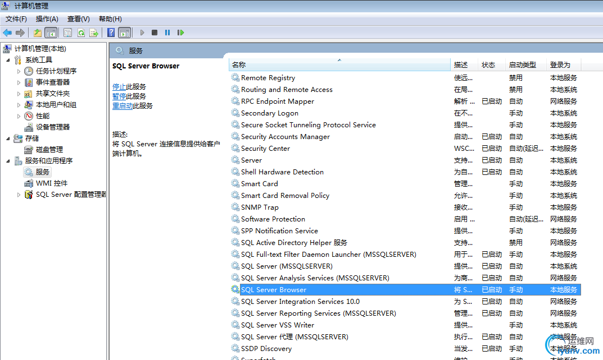603x360 pixels.
Task: Click the SQL Server 配置管理器 icon
Action: coord(29,194)
